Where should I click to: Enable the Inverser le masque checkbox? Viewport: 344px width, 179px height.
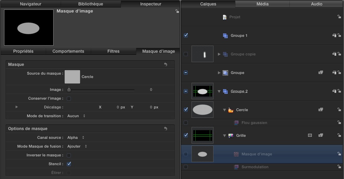pos(69,155)
